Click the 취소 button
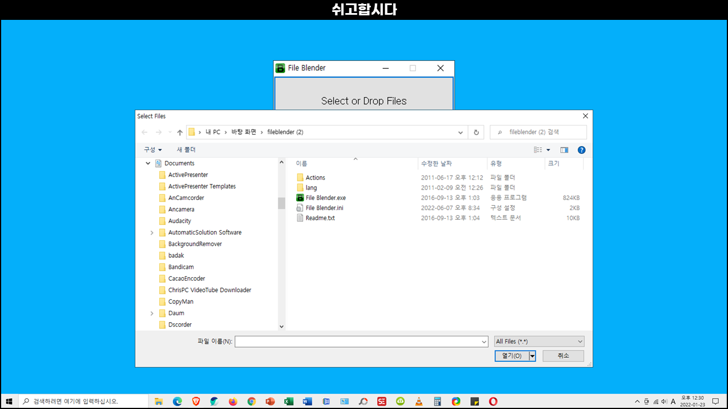 pyautogui.click(x=563, y=356)
